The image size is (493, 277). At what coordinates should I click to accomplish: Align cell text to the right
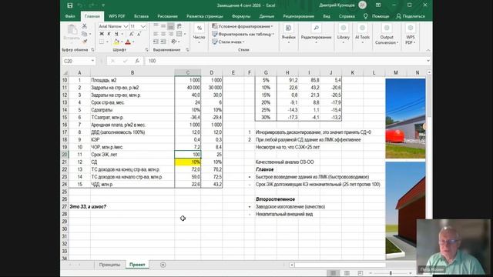coord(171,34)
